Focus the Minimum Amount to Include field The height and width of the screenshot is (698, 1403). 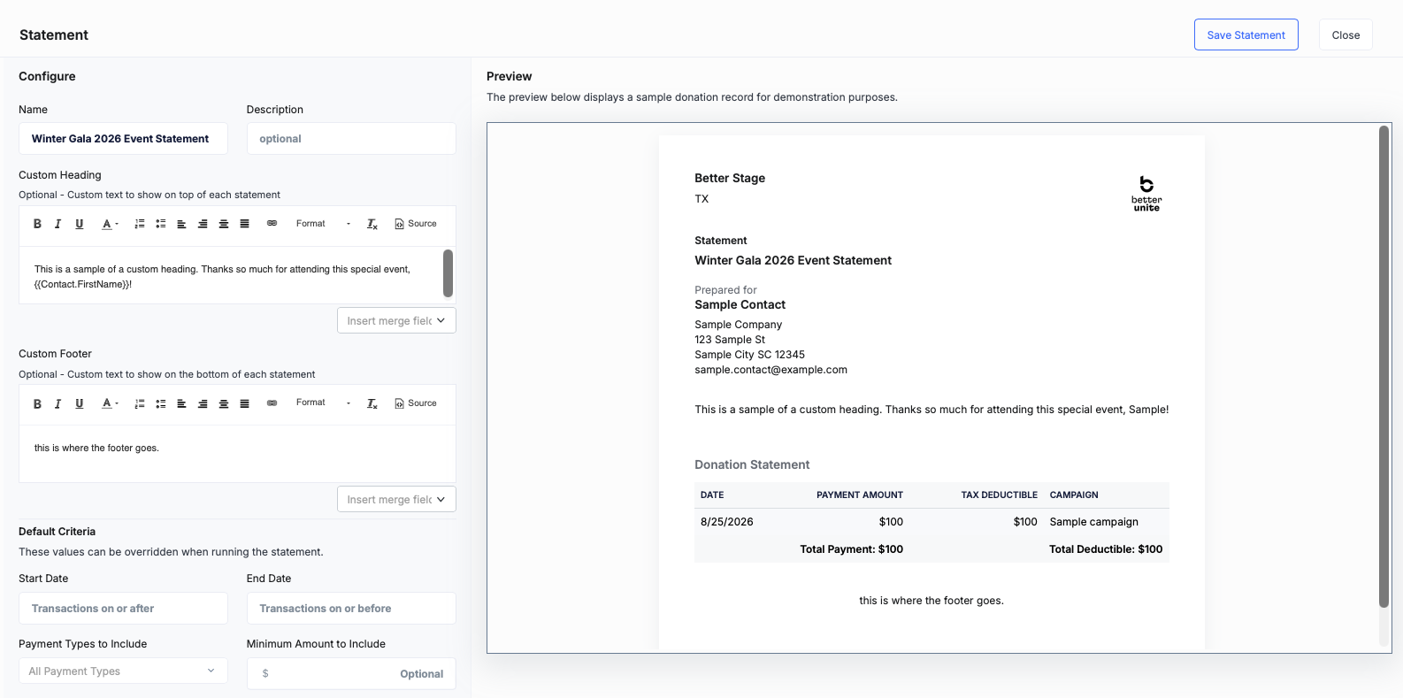tap(351, 673)
